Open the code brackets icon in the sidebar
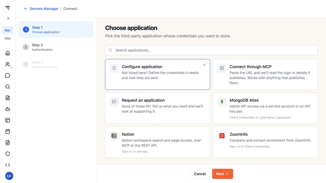The width and height of the screenshot is (326, 183). coord(8,165)
